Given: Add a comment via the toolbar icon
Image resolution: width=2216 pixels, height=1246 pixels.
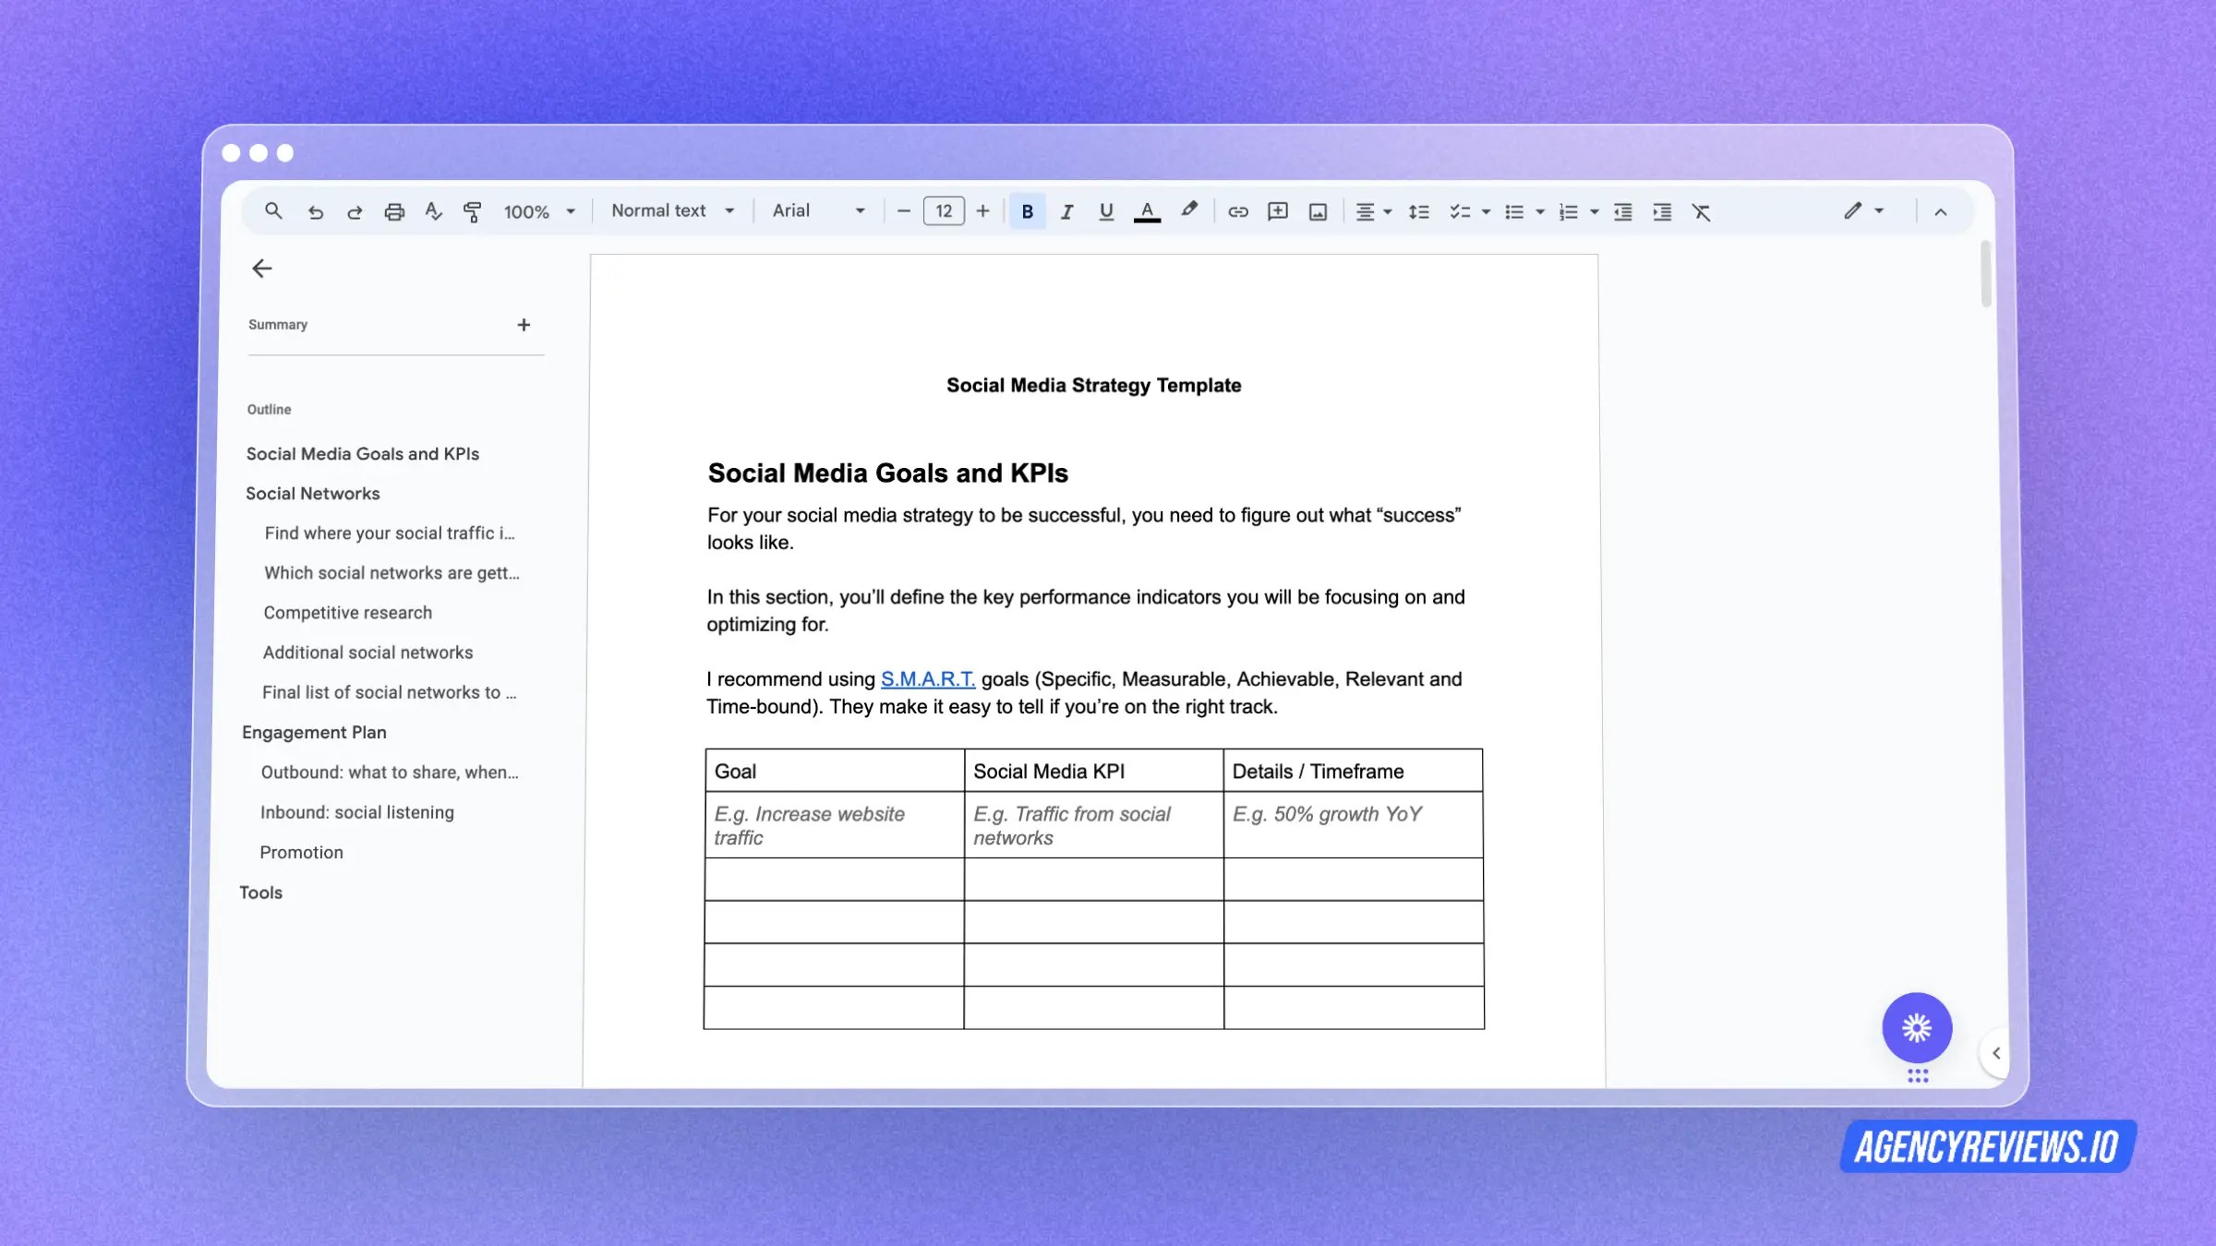Looking at the screenshot, I should click(1277, 211).
